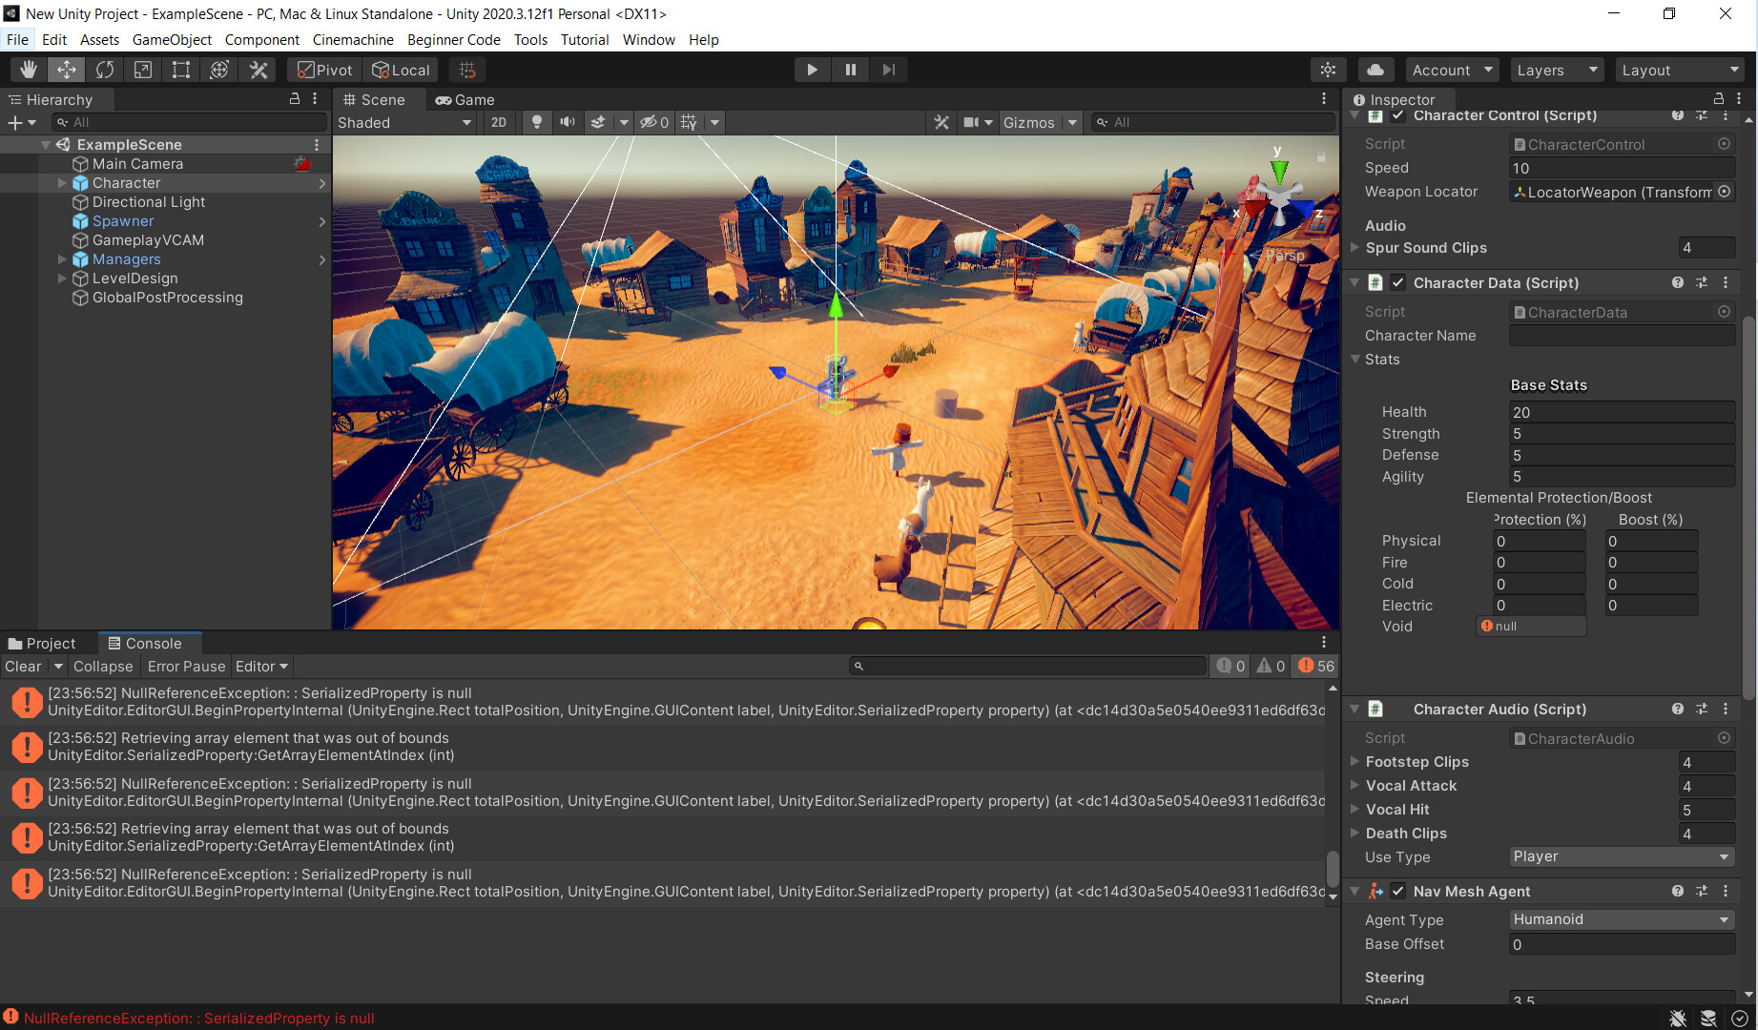The image size is (1758, 1030).
Task: Open Character Data help icon
Action: tap(1678, 282)
